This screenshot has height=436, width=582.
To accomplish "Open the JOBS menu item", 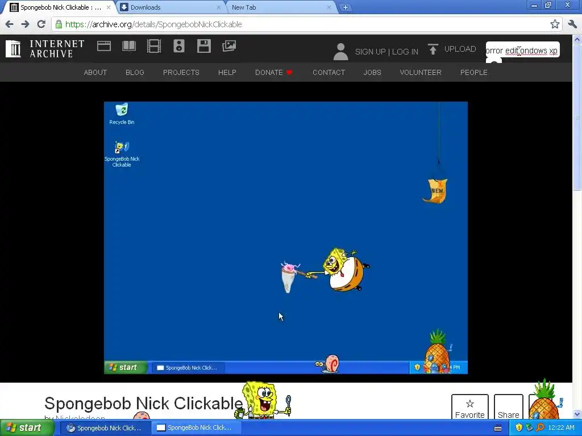I will (372, 72).
